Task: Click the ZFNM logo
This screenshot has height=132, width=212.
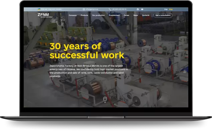Action: pyautogui.click(x=45, y=15)
